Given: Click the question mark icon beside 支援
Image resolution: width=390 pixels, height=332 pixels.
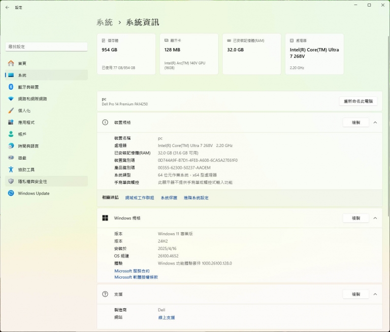Looking at the screenshot, I should pos(105,294).
